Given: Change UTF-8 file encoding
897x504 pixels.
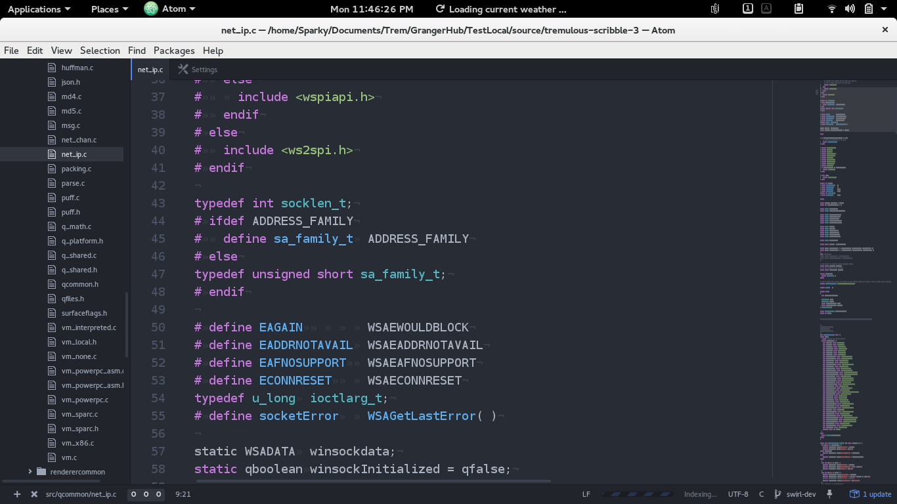Looking at the screenshot, I should pos(738,494).
